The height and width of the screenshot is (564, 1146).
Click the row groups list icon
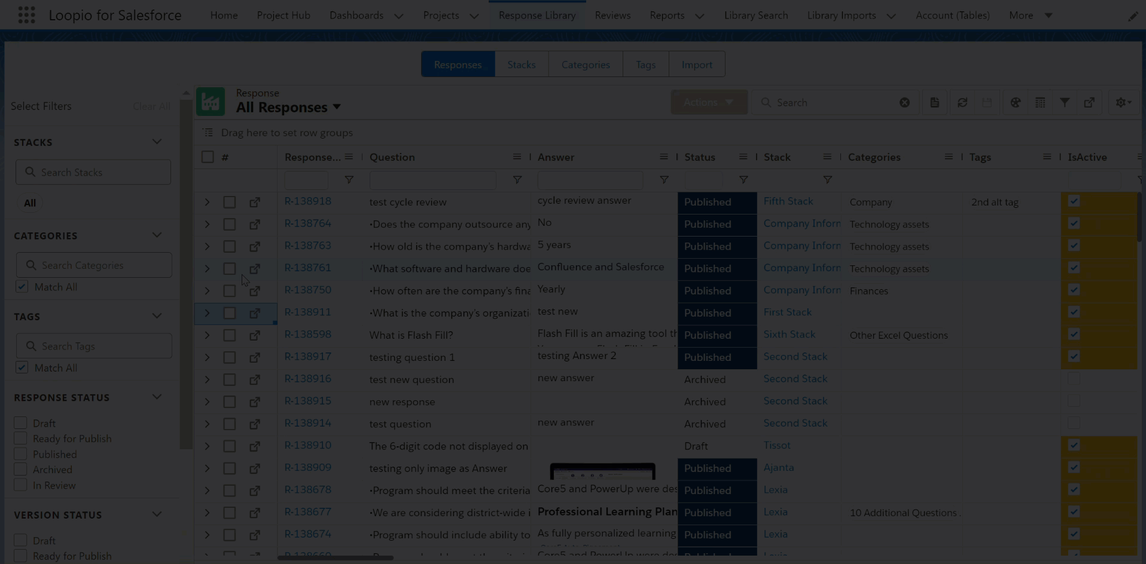(208, 133)
